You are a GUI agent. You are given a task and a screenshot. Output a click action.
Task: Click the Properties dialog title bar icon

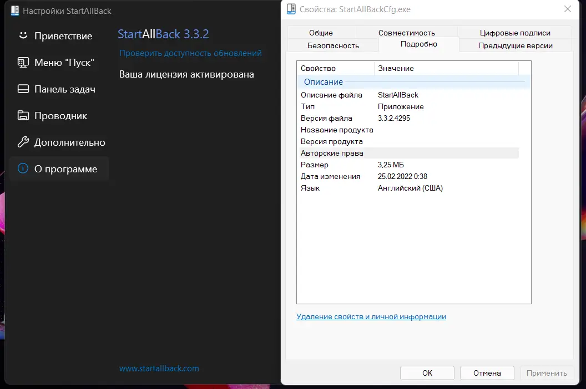(291, 9)
